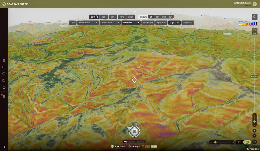
Task: Open the map search magnifier
Action: coord(254,17)
